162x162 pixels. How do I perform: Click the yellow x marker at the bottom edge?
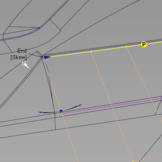pyautogui.click(x=133, y=161)
